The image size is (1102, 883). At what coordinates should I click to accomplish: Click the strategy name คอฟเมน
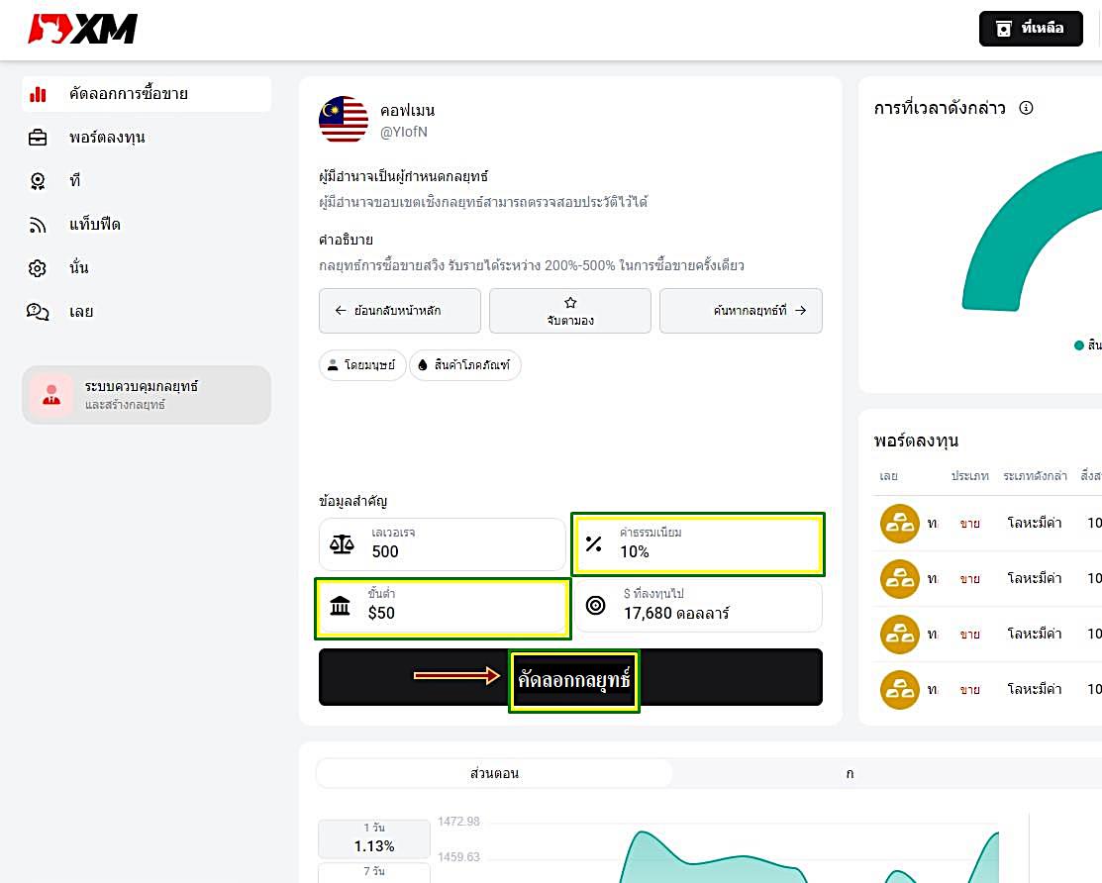408,110
